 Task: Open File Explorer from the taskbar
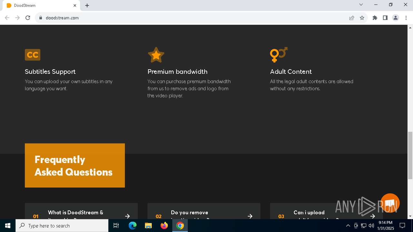(148, 226)
